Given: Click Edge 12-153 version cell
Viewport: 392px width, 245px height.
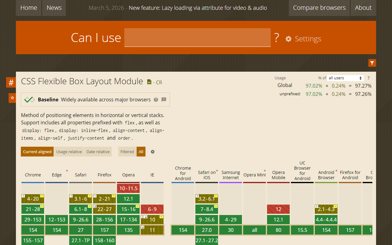Looking at the screenshot, I should 57,220.
